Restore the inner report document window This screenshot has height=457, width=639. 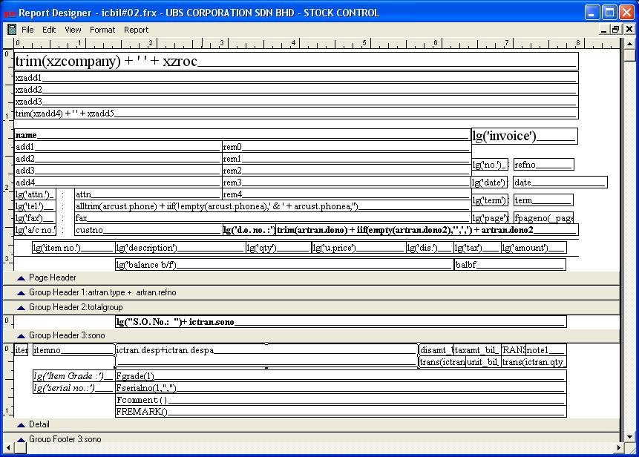[x=615, y=30]
